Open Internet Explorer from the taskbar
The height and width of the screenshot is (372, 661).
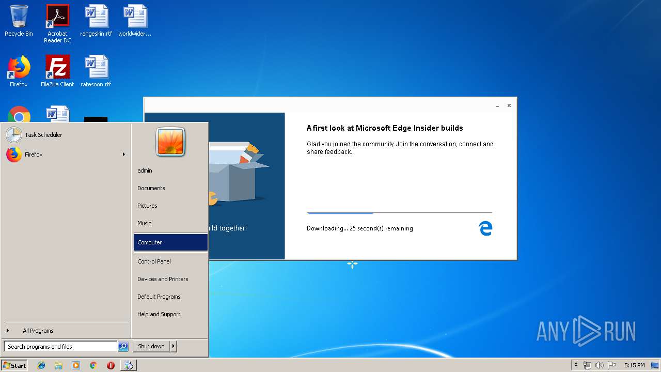41,365
